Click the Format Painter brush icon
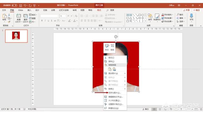 tap(9, 22)
